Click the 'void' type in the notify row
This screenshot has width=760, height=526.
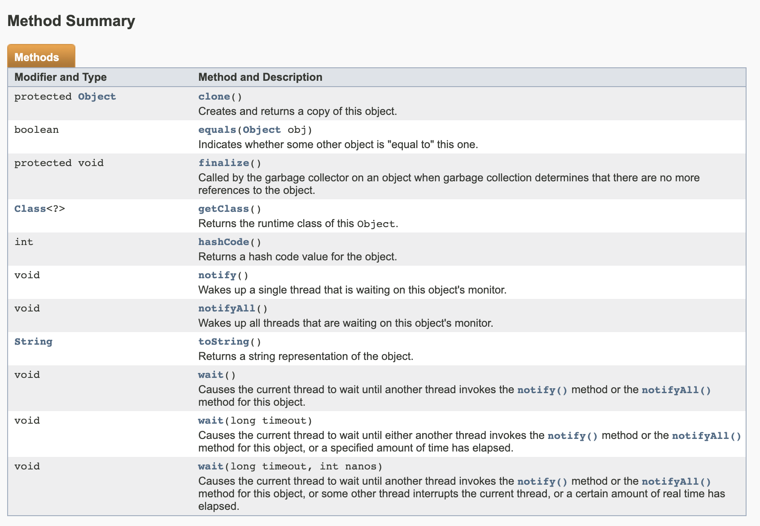(x=27, y=275)
